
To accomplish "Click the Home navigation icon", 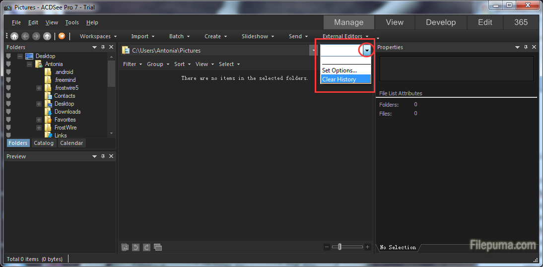I will (x=14, y=36).
